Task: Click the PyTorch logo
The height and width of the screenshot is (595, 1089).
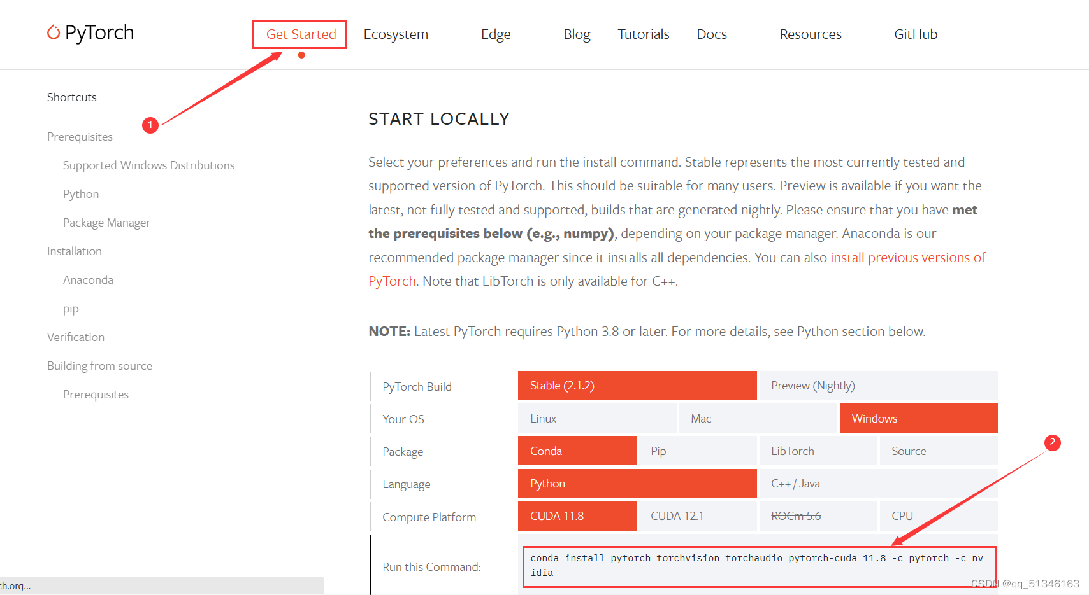Action: 90,32
